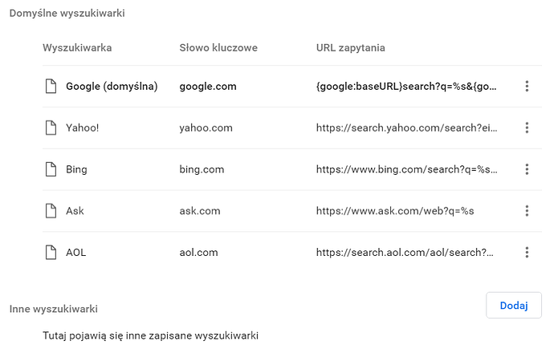Select the Google (domyślna) search engine name
The width and height of the screenshot is (554, 349).
click(x=112, y=87)
